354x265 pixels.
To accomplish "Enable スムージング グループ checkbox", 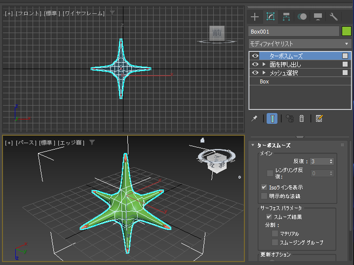I will (275, 242).
